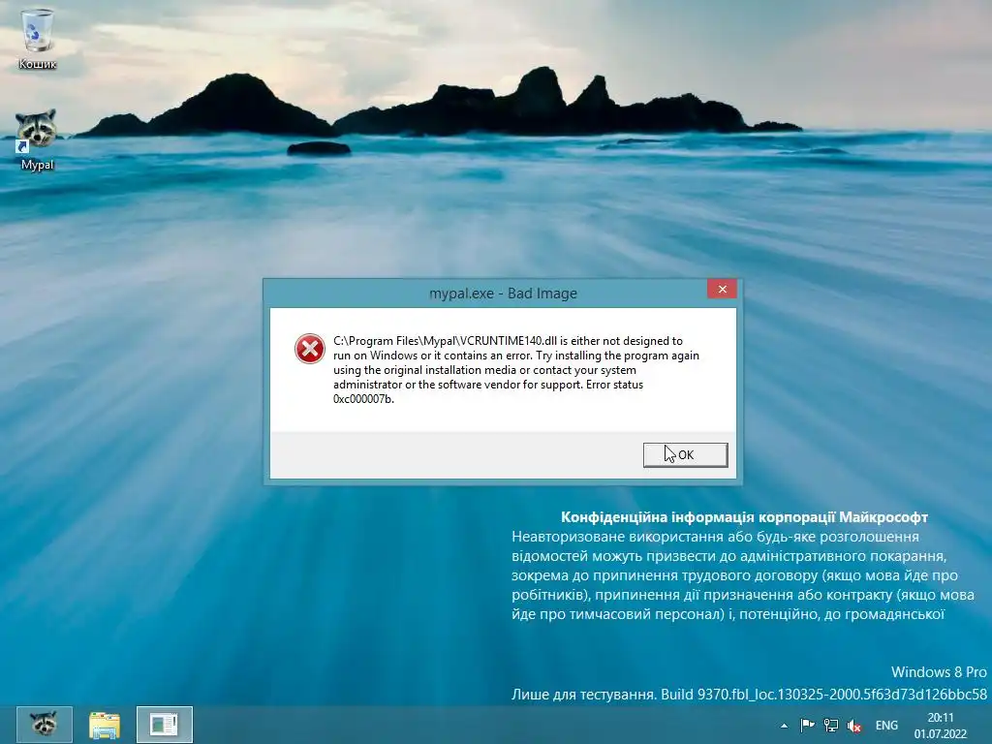The width and height of the screenshot is (992, 744).
Task: Click OK in the Bad Image dialog
Action: pyautogui.click(x=685, y=455)
